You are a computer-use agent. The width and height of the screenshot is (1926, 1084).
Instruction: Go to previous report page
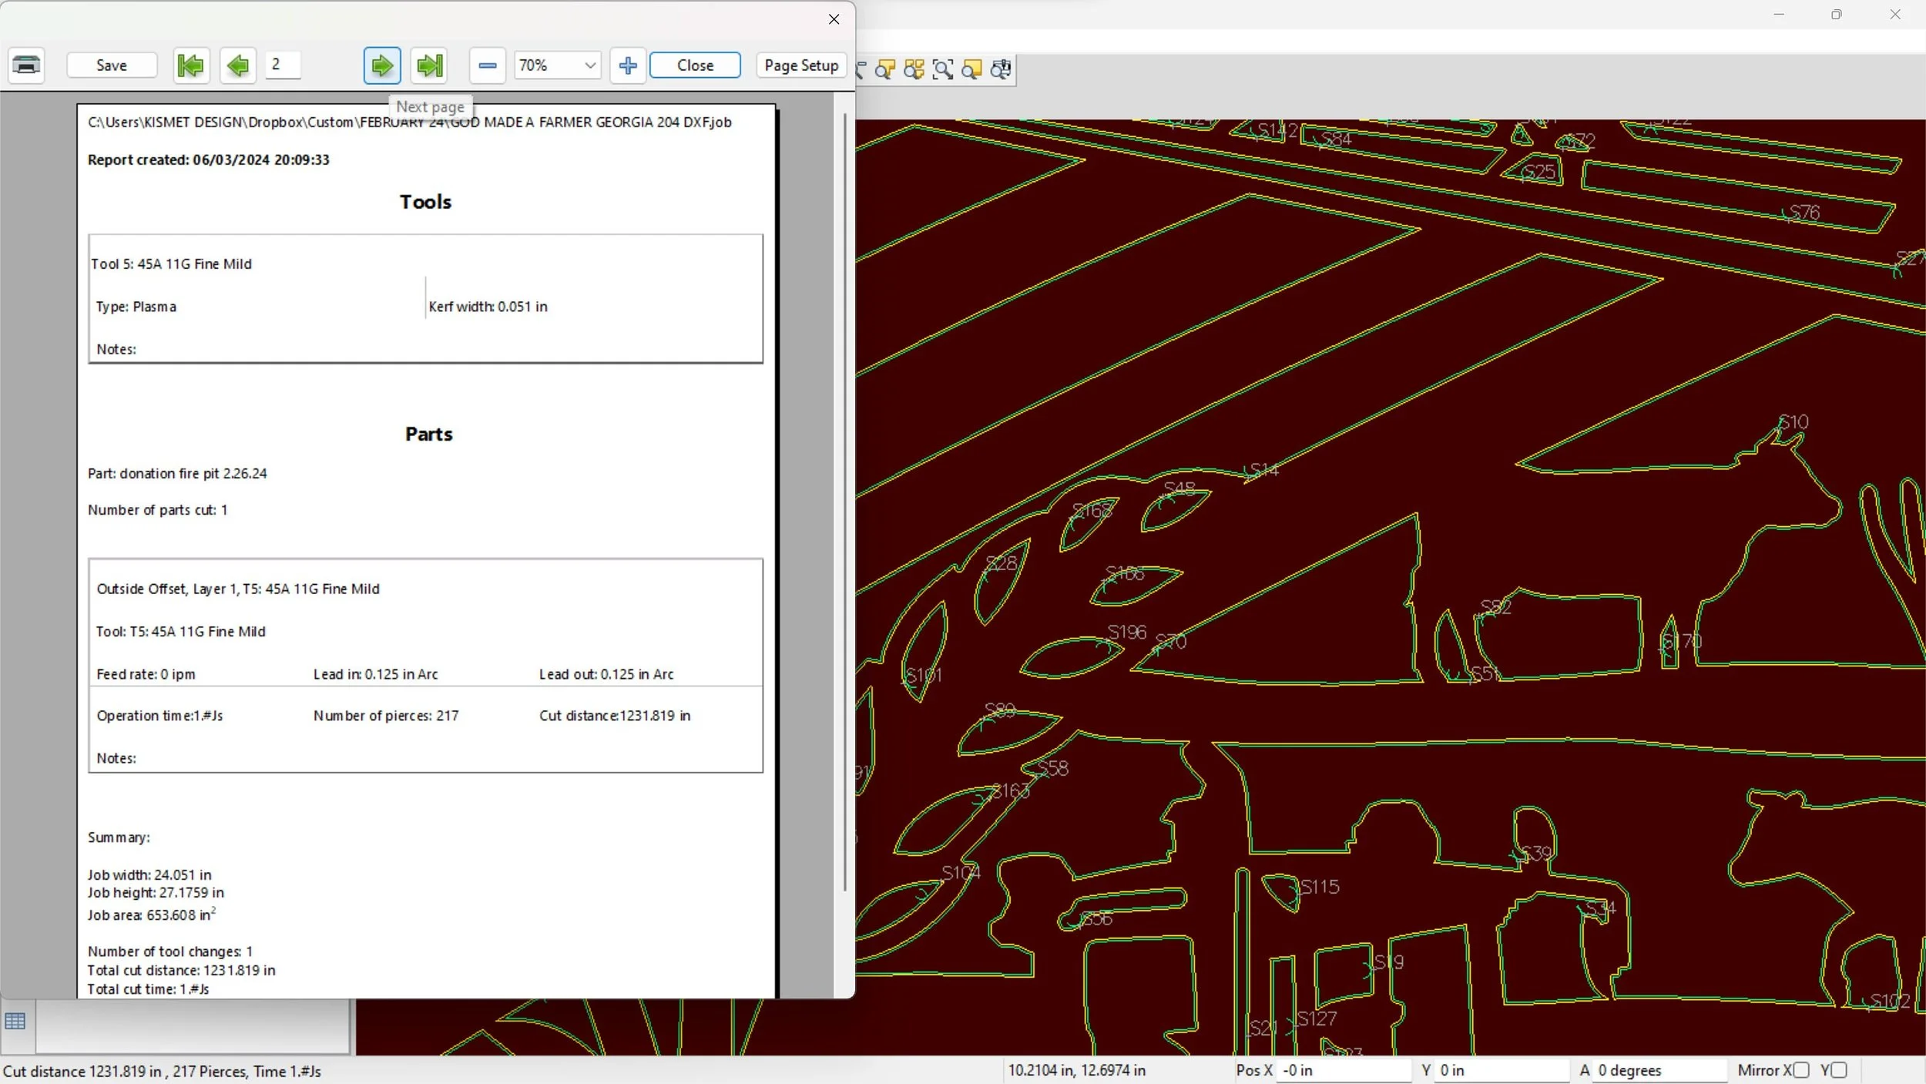238,65
